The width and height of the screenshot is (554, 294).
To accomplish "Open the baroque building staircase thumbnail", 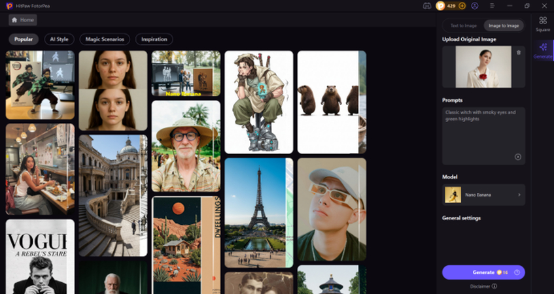I will tap(113, 195).
